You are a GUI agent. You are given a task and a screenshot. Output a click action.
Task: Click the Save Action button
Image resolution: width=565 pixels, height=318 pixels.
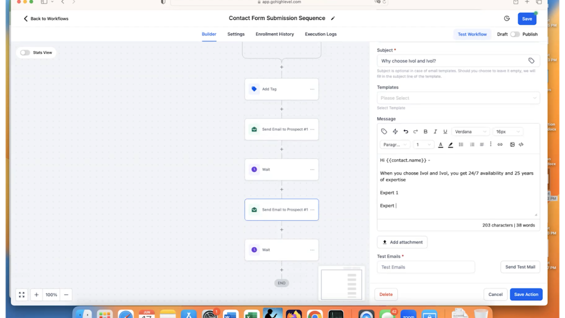[x=526, y=294]
